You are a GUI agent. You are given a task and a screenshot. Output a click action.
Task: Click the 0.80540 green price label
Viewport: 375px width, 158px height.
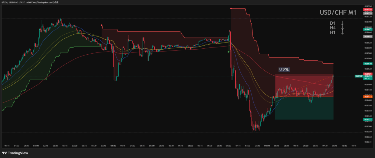(368, 64)
